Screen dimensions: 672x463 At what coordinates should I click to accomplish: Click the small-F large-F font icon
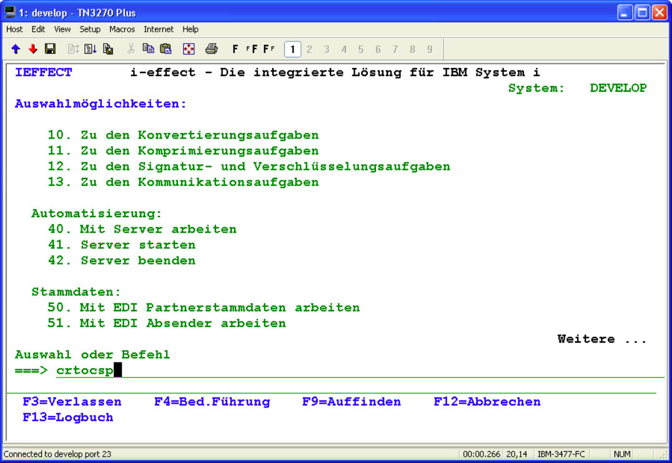tap(252, 49)
